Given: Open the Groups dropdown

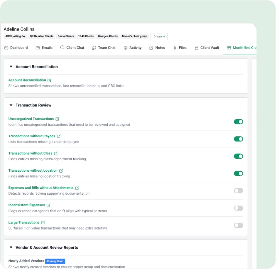Looking at the screenshot, I should (159, 36).
